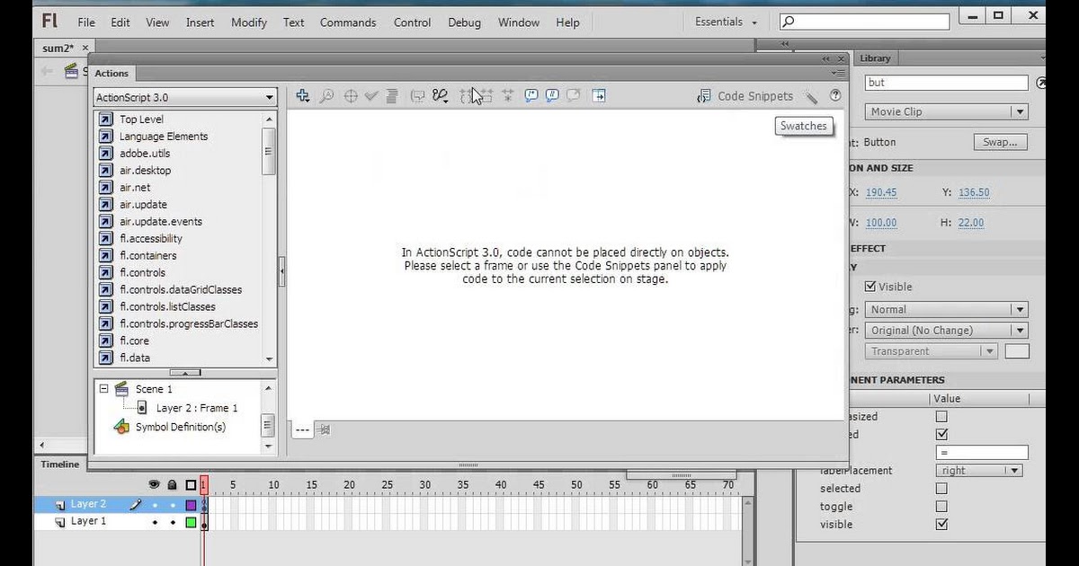The width and height of the screenshot is (1079, 566).
Task: Open the Script Assist wand icon
Action: pos(812,96)
